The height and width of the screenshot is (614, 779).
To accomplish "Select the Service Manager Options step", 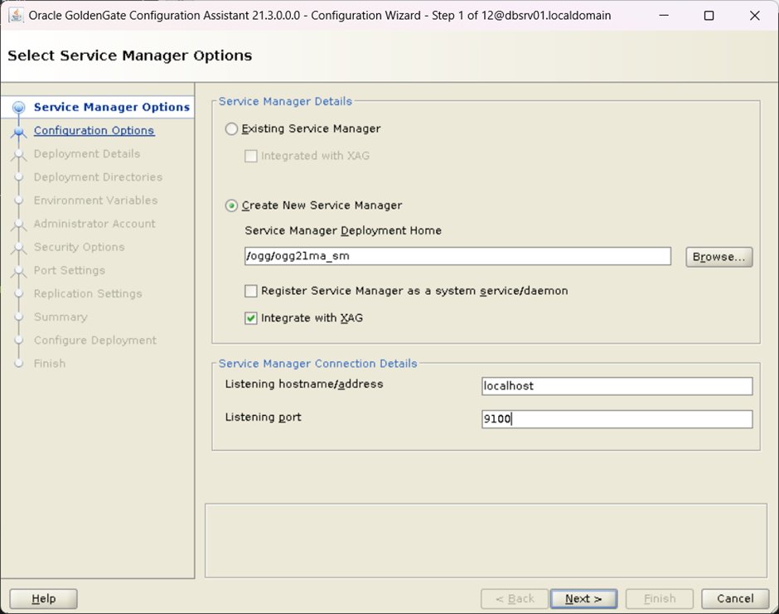I will [x=111, y=107].
